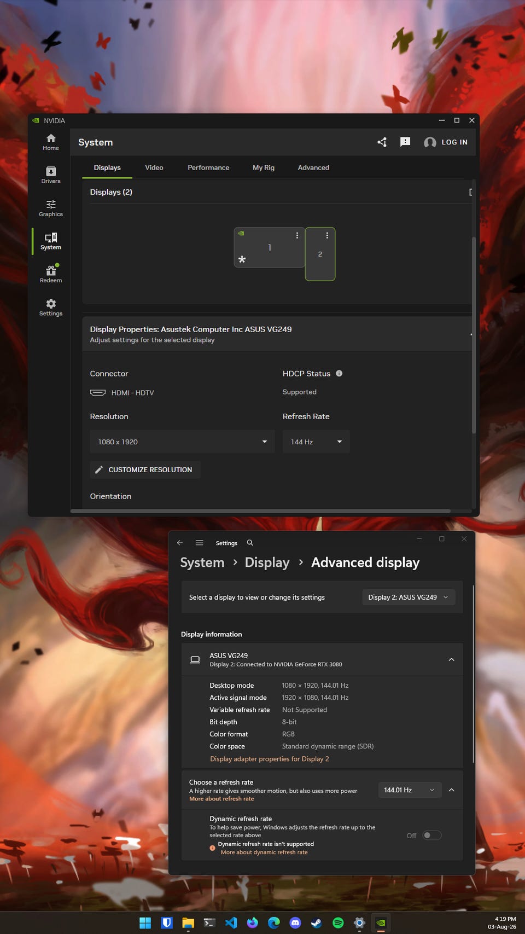The height and width of the screenshot is (934, 525).
Task: Click the HDCP Status info icon
Action: [x=339, y=373]
